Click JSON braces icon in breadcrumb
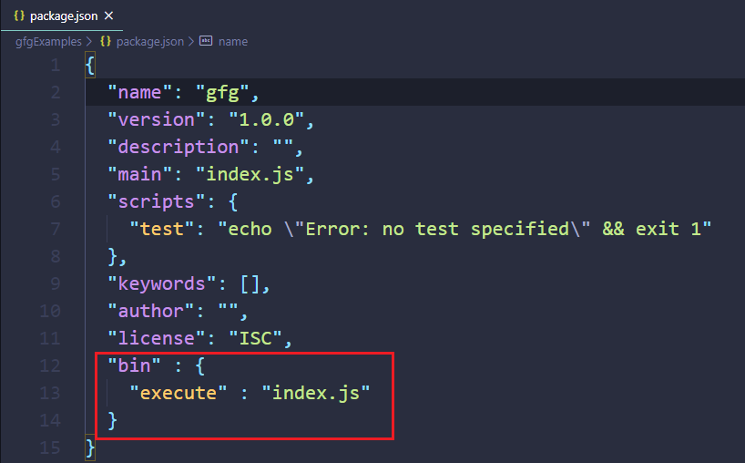The width and height of the screenshot is (745, 463). (106, 41)
